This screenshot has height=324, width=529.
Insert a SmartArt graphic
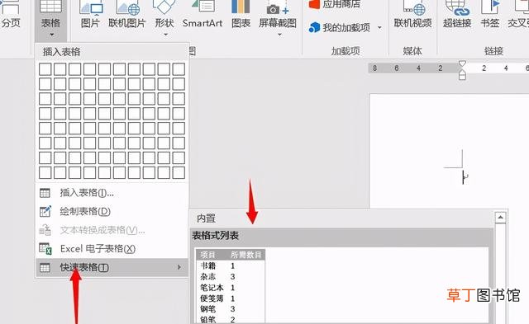203,15
